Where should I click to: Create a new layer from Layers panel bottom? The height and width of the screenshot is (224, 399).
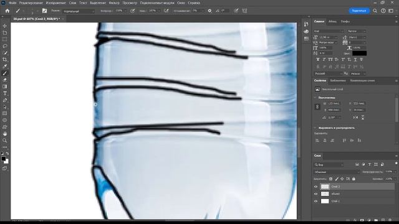pos(383,220)
